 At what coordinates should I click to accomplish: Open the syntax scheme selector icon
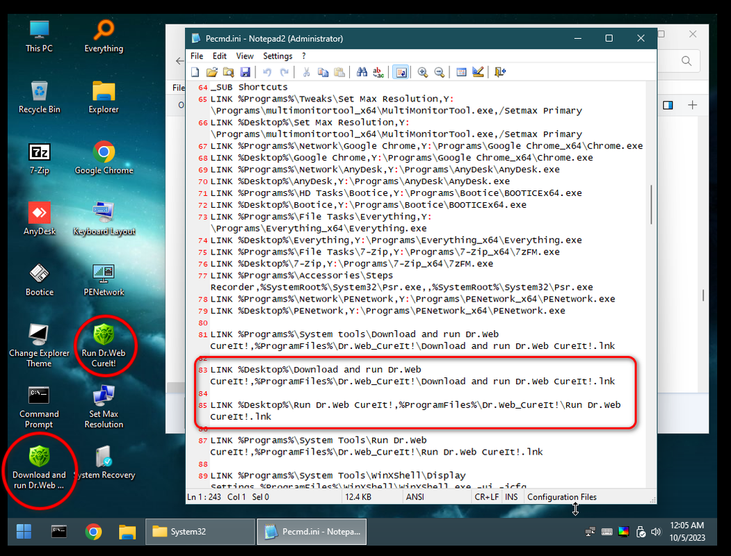click(462, 72)
